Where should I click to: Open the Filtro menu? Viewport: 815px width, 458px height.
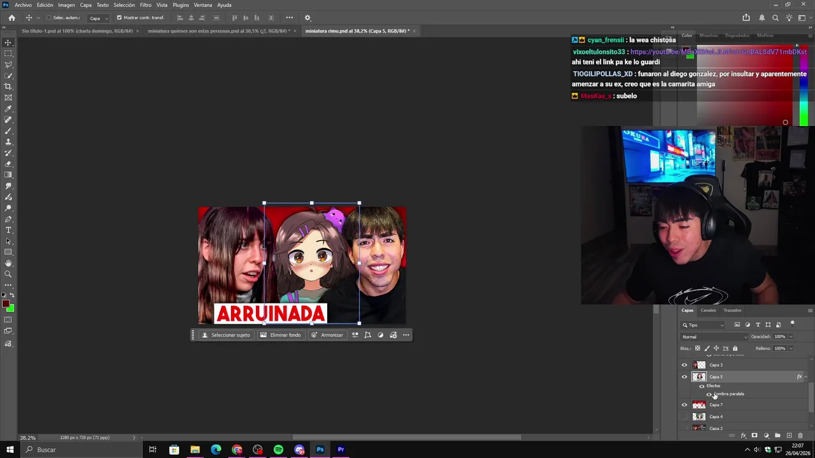[x=146, y=5]
